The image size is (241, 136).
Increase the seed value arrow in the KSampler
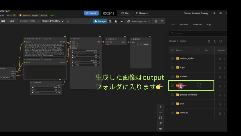99,50
